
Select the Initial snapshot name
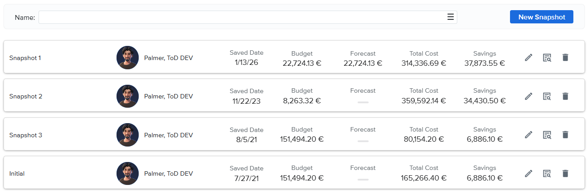17,174
